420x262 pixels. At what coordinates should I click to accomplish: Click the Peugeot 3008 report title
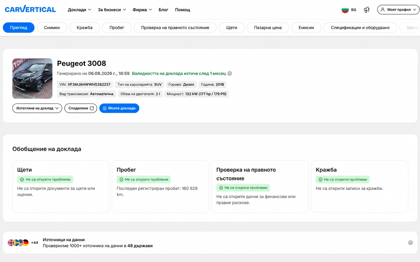pos(82,63)
